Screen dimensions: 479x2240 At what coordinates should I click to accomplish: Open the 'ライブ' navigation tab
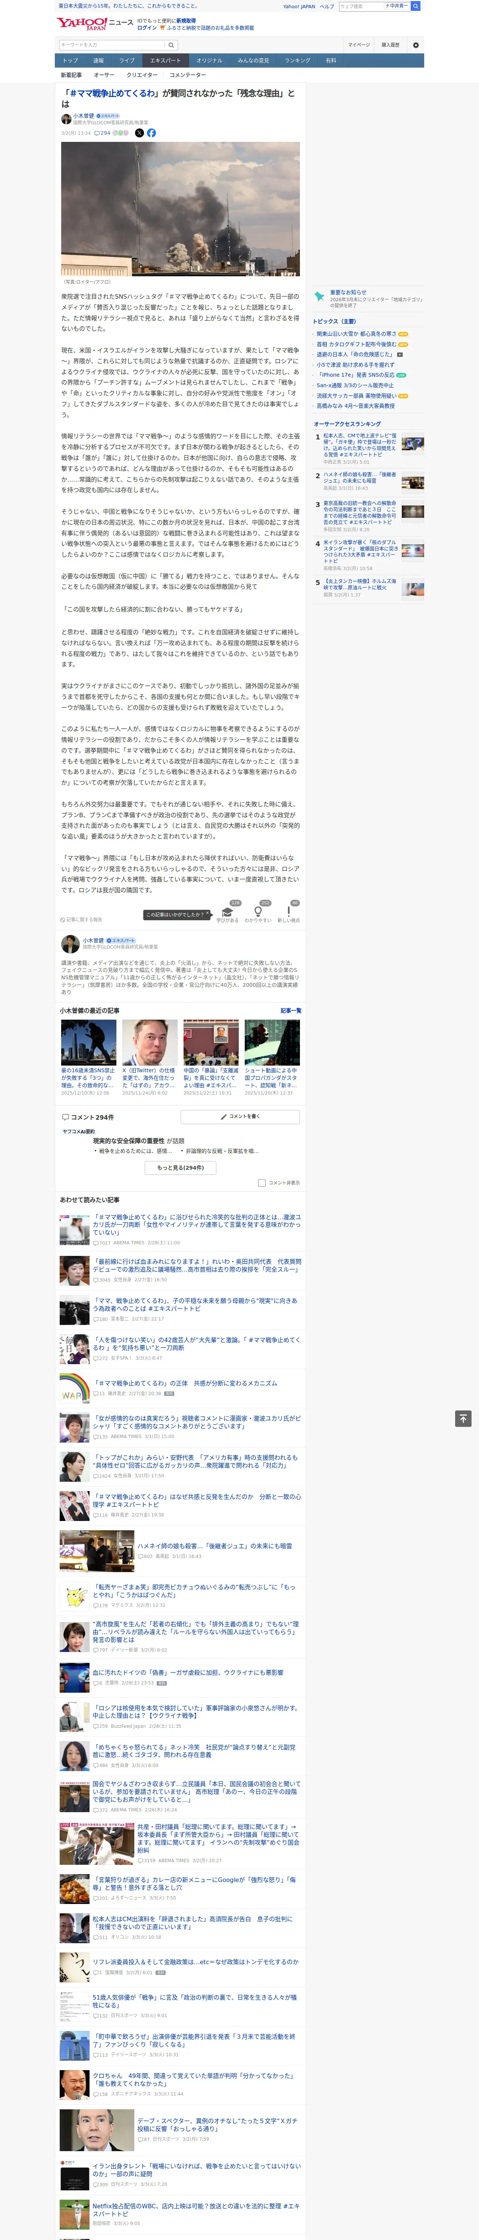[x=127, y=61]
